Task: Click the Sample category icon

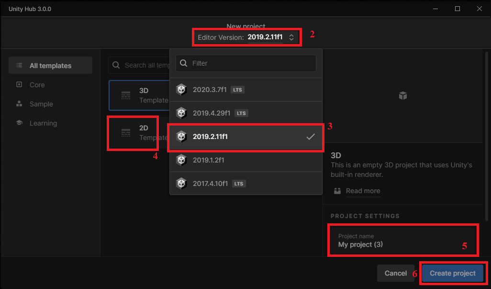Action: tap(19, 104)
